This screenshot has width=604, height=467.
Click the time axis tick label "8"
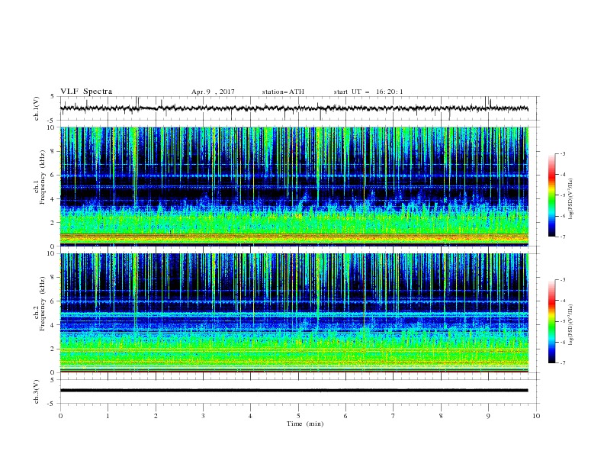pos(441,416)
